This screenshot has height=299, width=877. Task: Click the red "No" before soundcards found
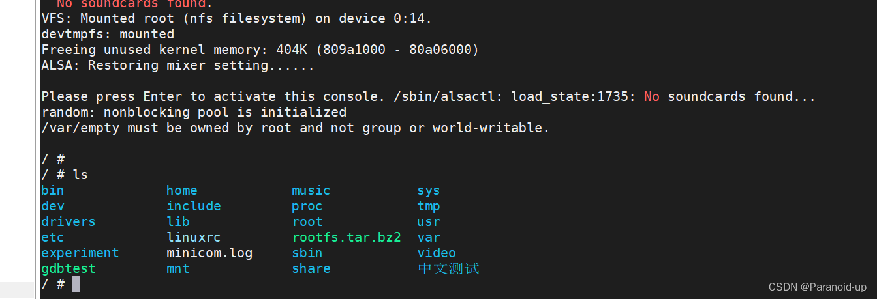(651, 96)
